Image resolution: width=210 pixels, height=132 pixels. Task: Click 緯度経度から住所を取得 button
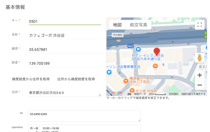(x=31, y=79)
